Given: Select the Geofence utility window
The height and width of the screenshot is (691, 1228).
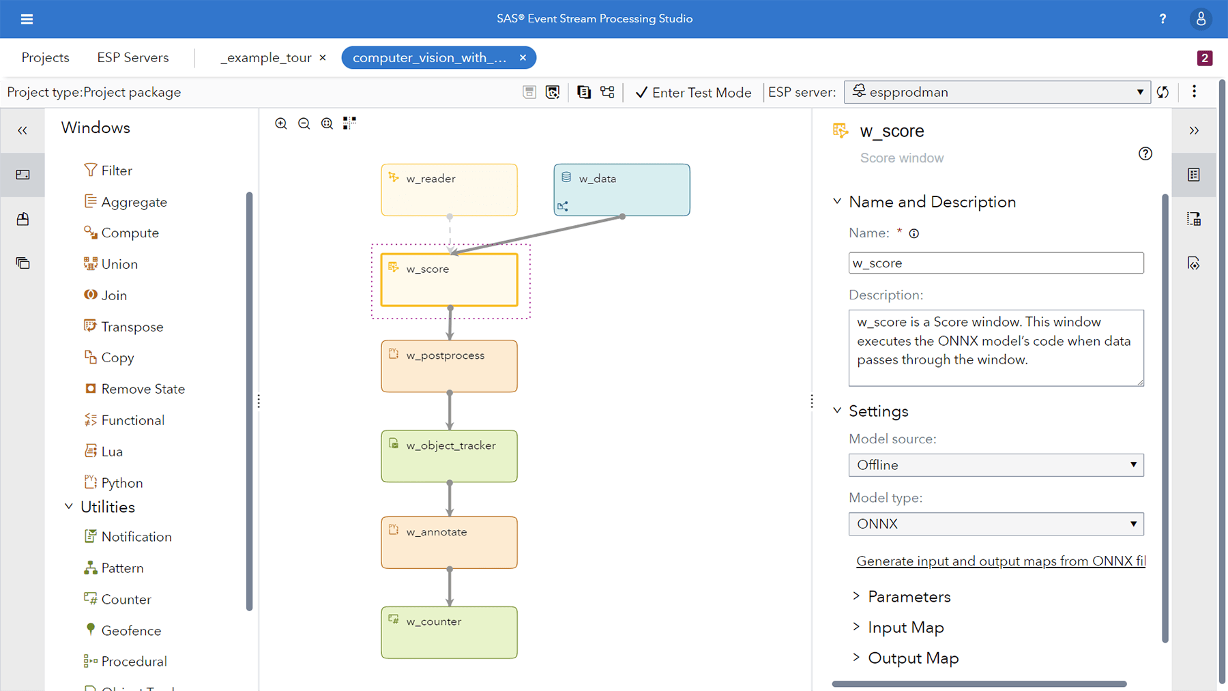Looking at the screenshot, I should point(122,631).
